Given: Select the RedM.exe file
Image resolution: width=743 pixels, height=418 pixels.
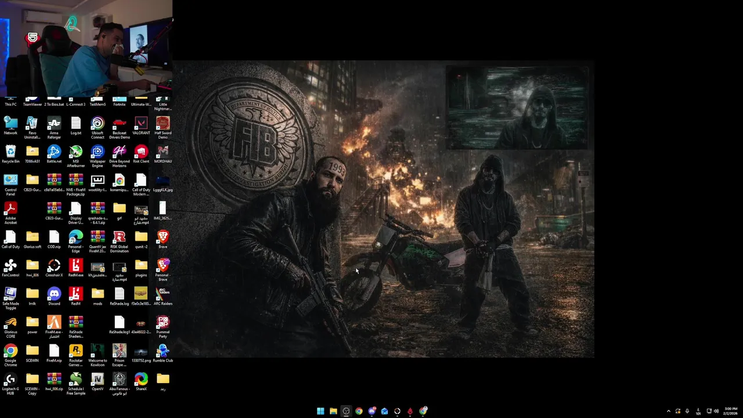Looking at the screenshot, I should 76,268.
